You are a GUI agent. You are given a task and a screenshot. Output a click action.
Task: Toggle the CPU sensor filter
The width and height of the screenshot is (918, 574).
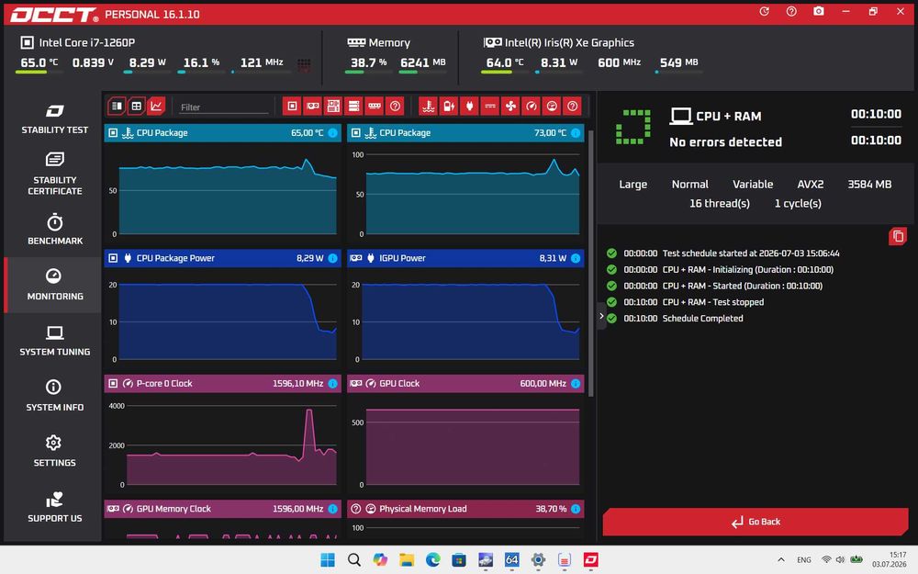(x=292, y=106)
